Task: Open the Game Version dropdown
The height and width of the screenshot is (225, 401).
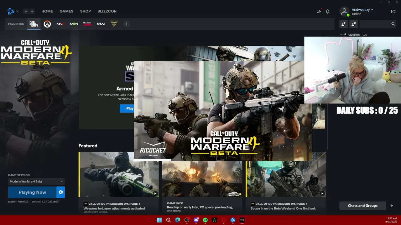Action: click(x=36, y=181)
